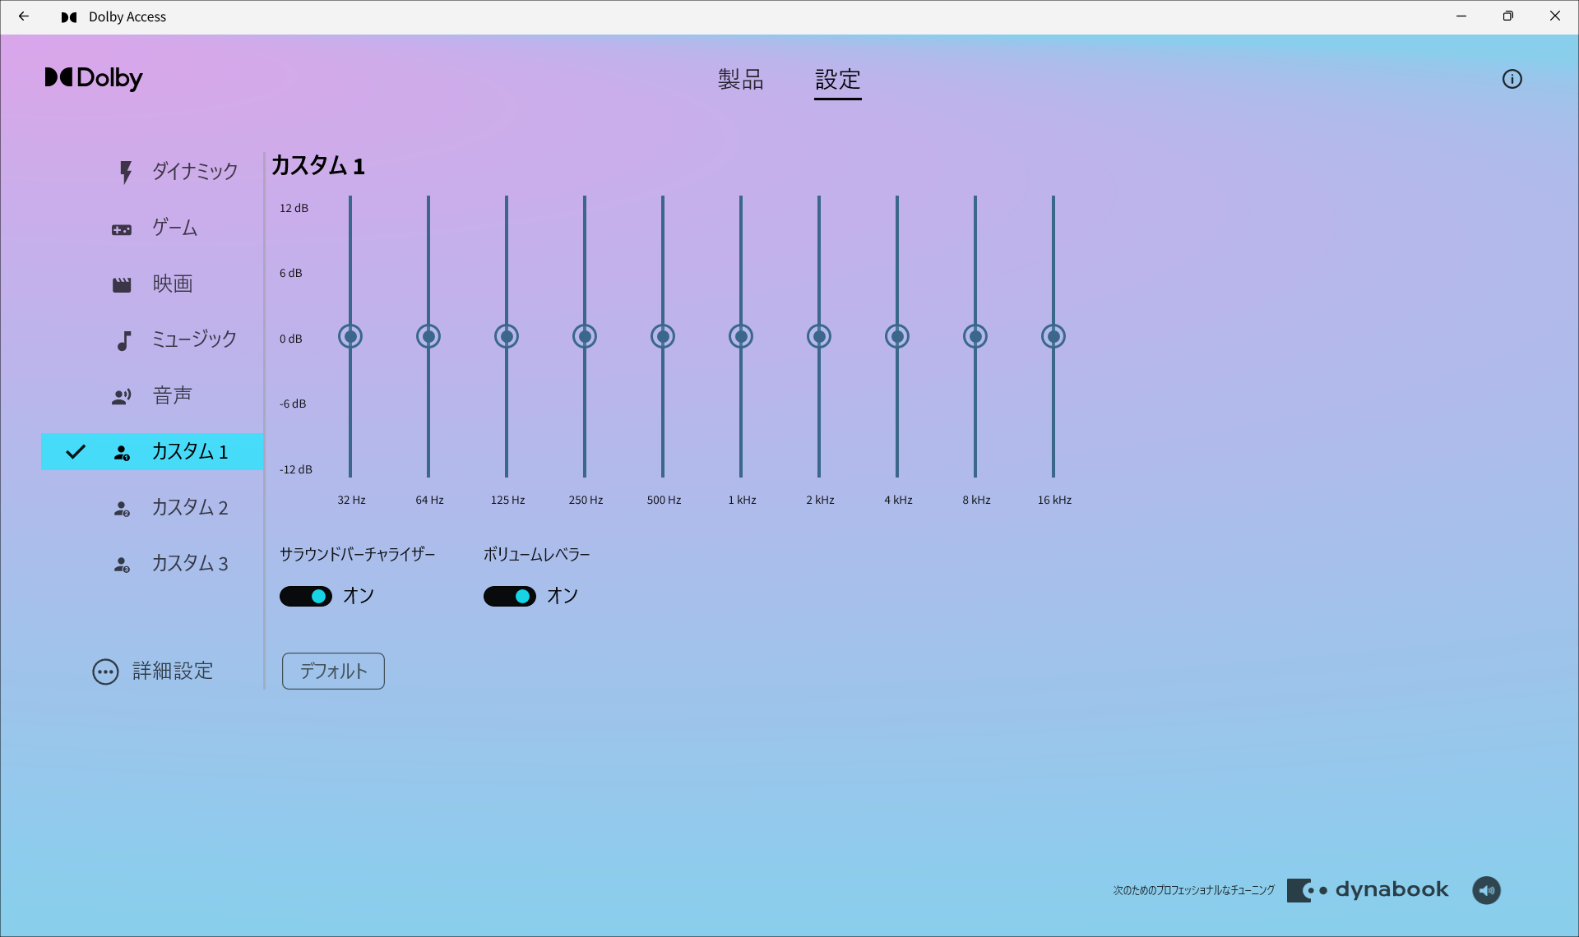The width and height of the screenshot is (1579, 937).
Task: Switch to the 製品 tab
Action: pos(741,80)
